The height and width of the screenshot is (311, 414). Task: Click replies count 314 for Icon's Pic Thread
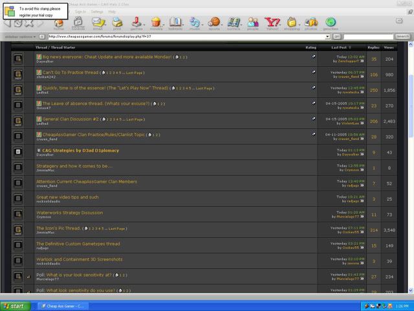[374, 231]
